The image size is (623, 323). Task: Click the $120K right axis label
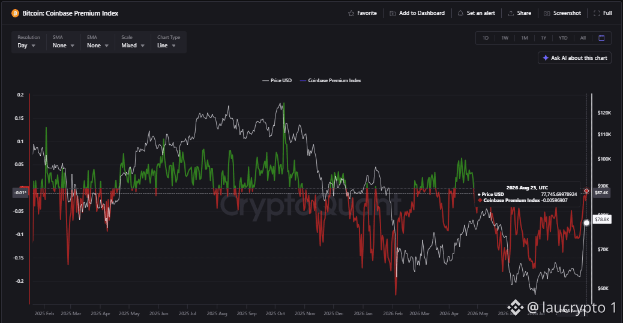tap(604, 113)
